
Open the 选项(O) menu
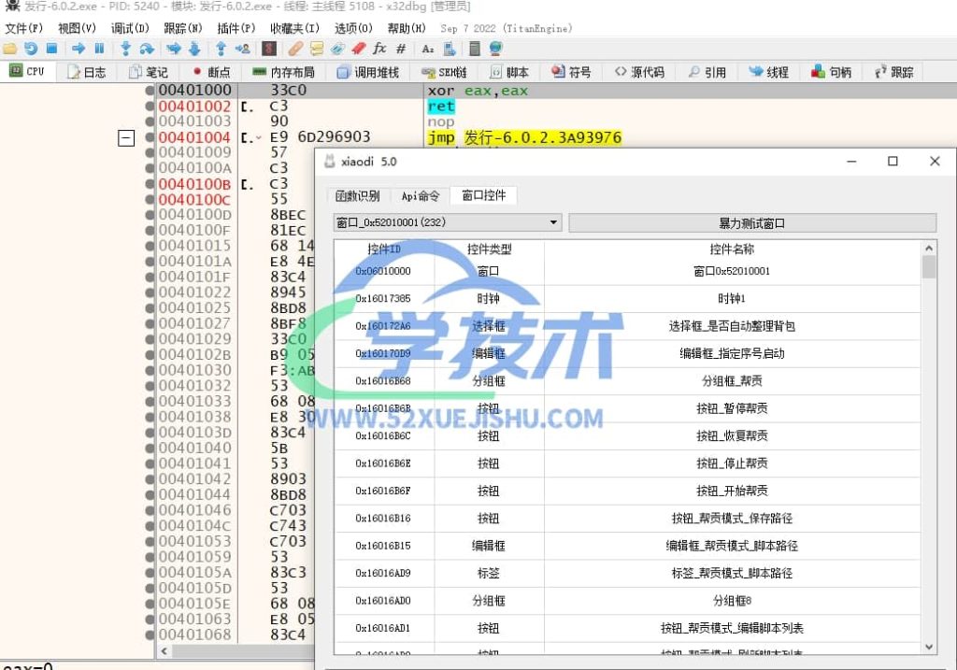[x=355, y=27]
